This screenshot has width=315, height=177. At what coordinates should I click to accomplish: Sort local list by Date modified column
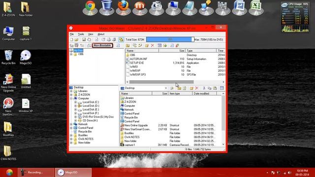[x=204, y=93]
